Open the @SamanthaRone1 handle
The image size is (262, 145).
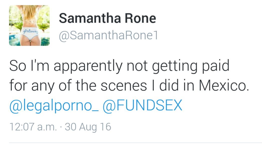pyautogui.click(x=108, y=36)
